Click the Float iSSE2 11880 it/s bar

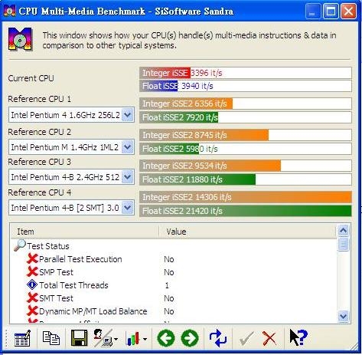(x=246, y=179)
